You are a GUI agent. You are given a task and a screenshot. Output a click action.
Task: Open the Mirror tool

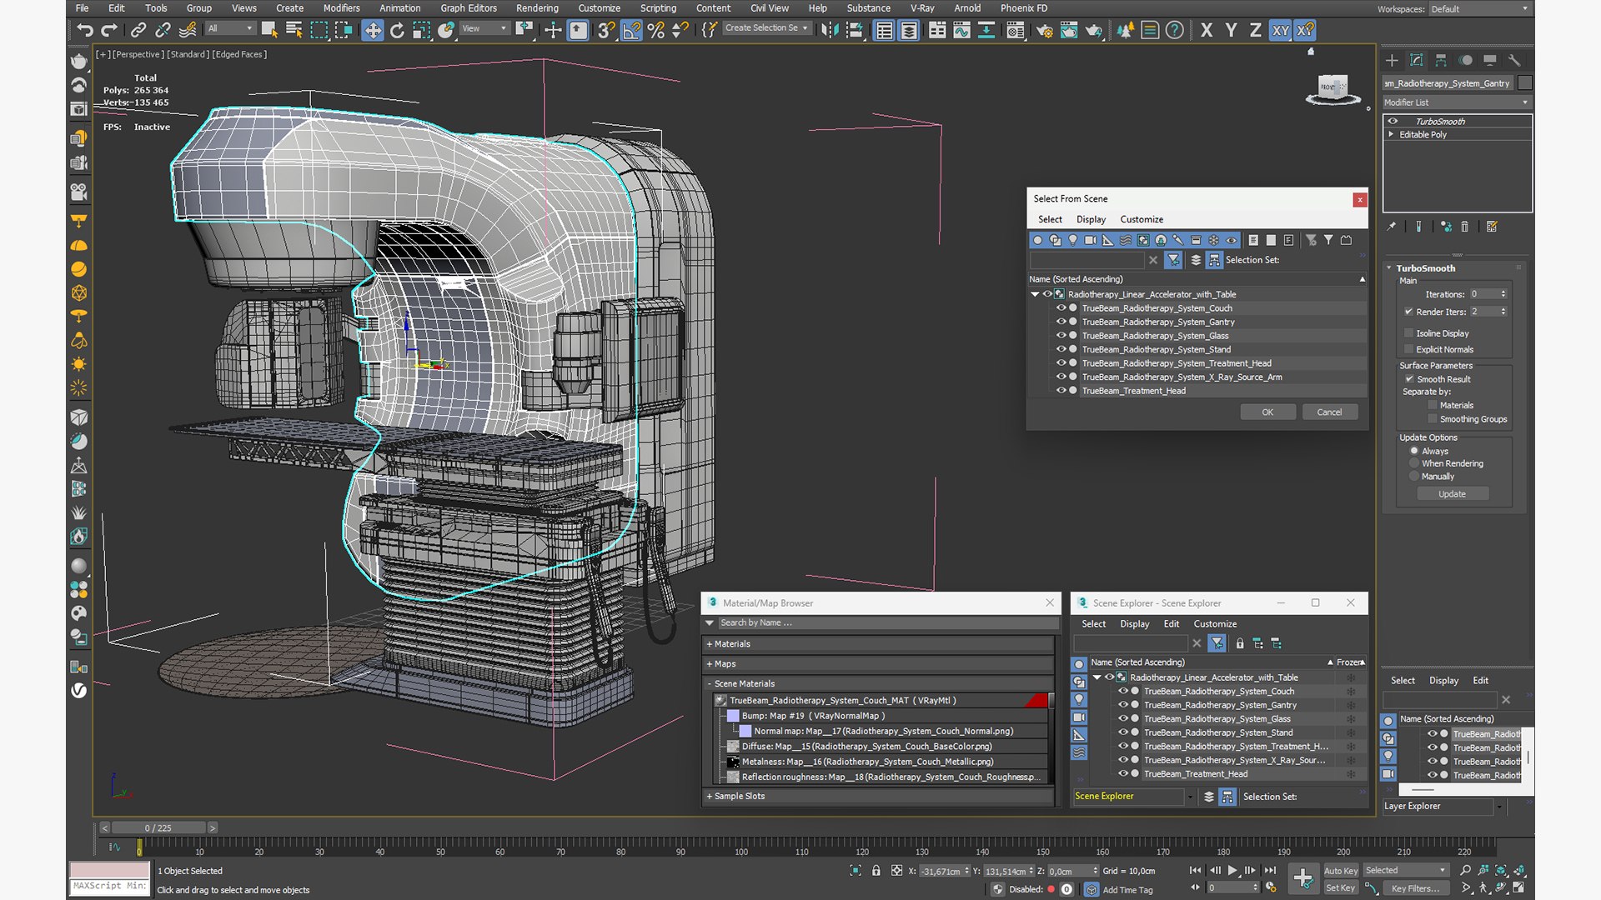click(829, 30)
